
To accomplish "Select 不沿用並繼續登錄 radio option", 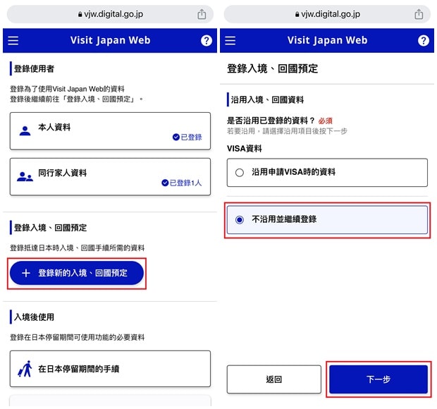I will 327,220.
